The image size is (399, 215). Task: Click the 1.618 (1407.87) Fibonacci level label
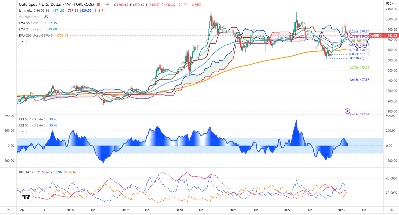point(360,80)
